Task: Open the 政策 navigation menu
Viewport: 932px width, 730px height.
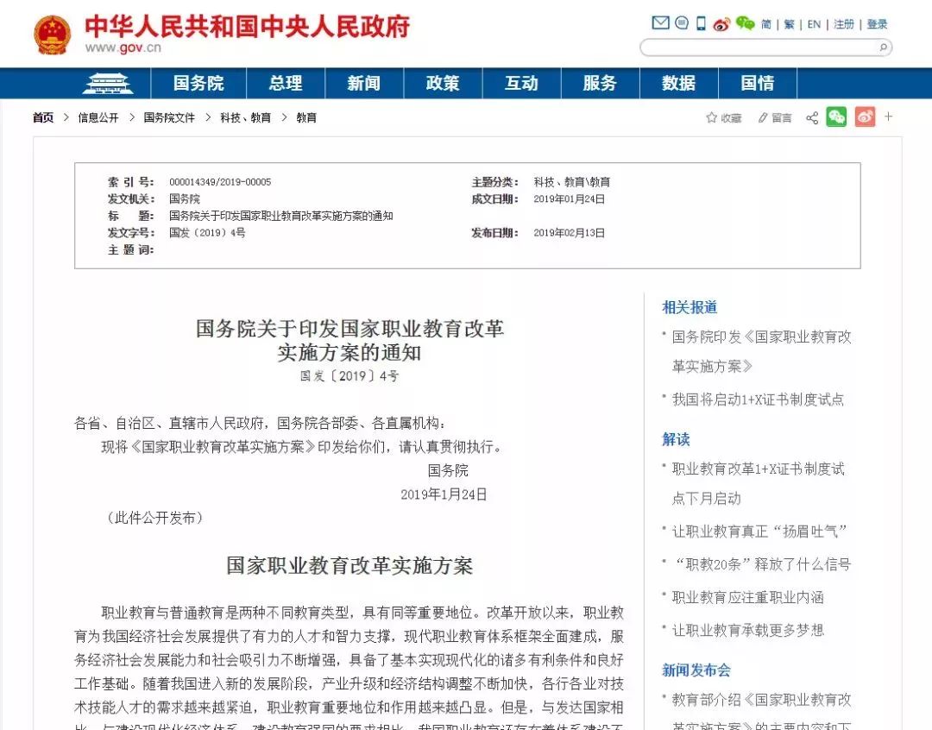Action: pyautogui.click(x=443, y=83)
